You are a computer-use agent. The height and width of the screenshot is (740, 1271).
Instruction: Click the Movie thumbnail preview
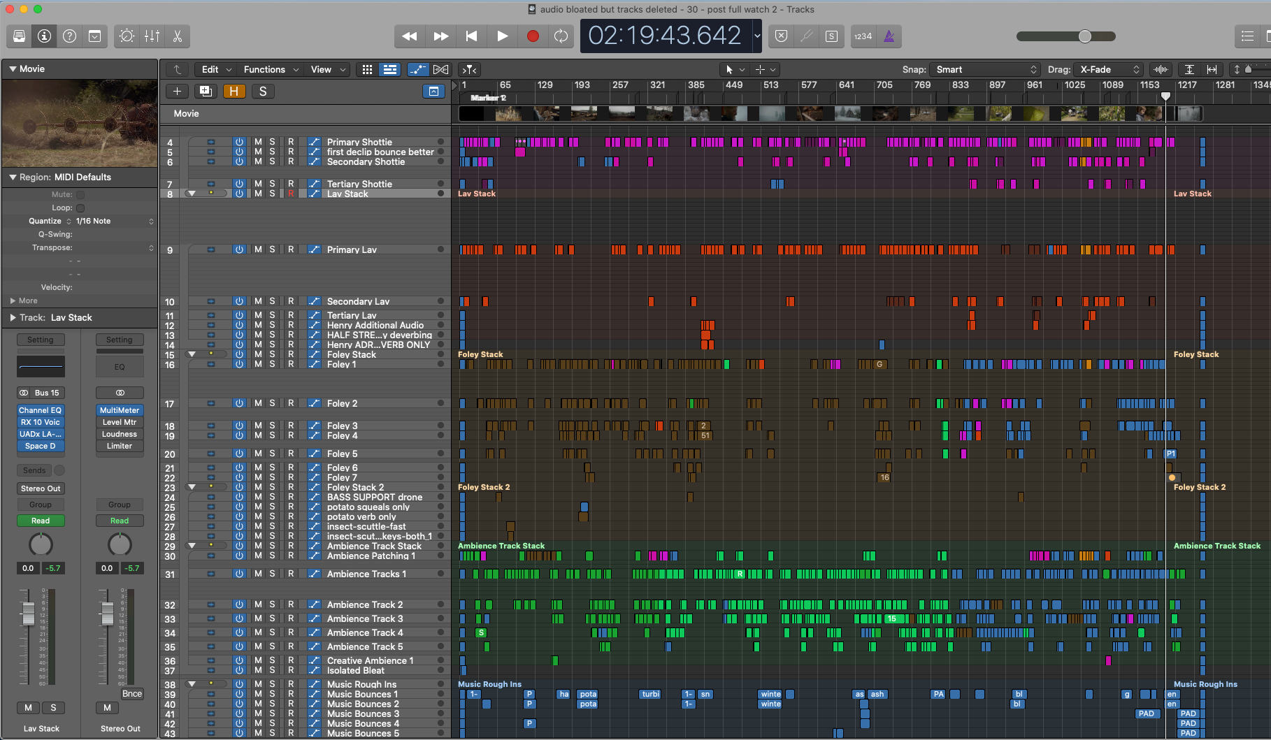[80, 123]
